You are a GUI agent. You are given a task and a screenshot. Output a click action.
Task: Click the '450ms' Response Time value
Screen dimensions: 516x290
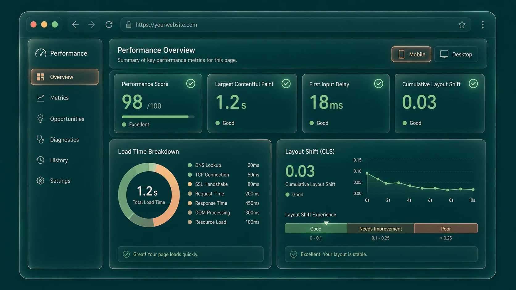click(252, 203)
